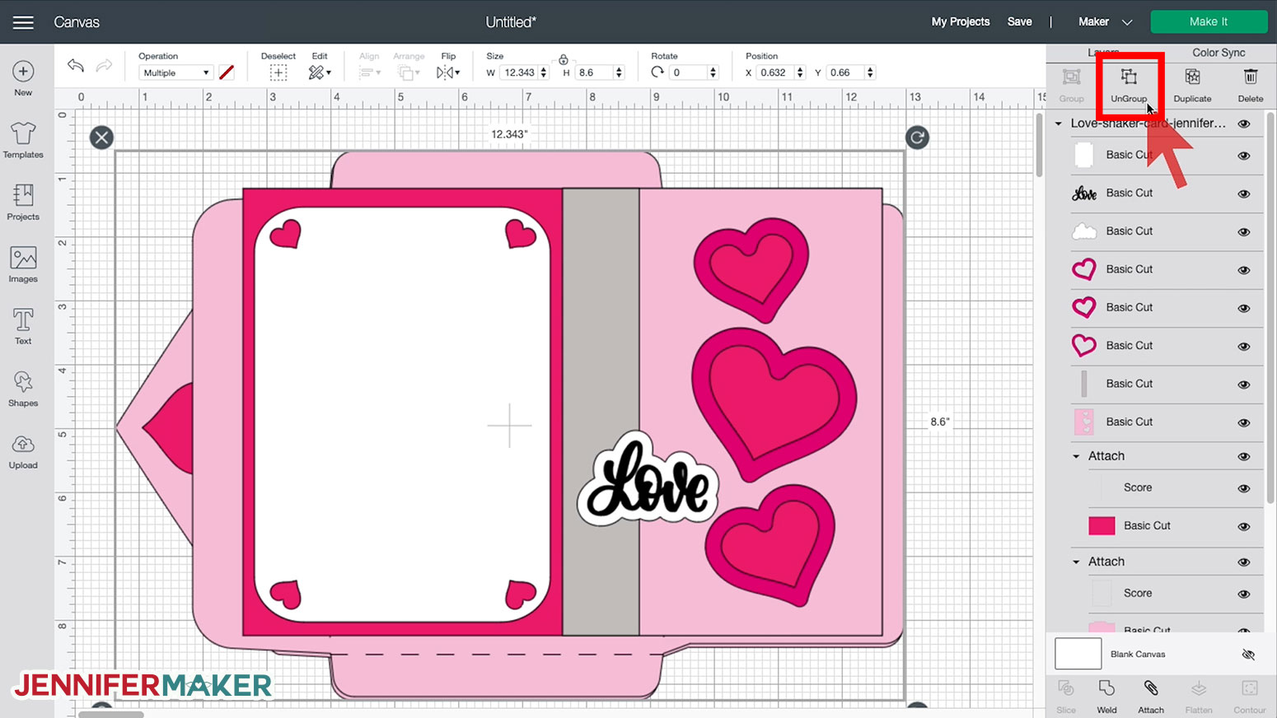Viewport: 1277px width, 718px height.
Task: Hide the Love text Basic Cut layer
Action: coord(1244,193)
